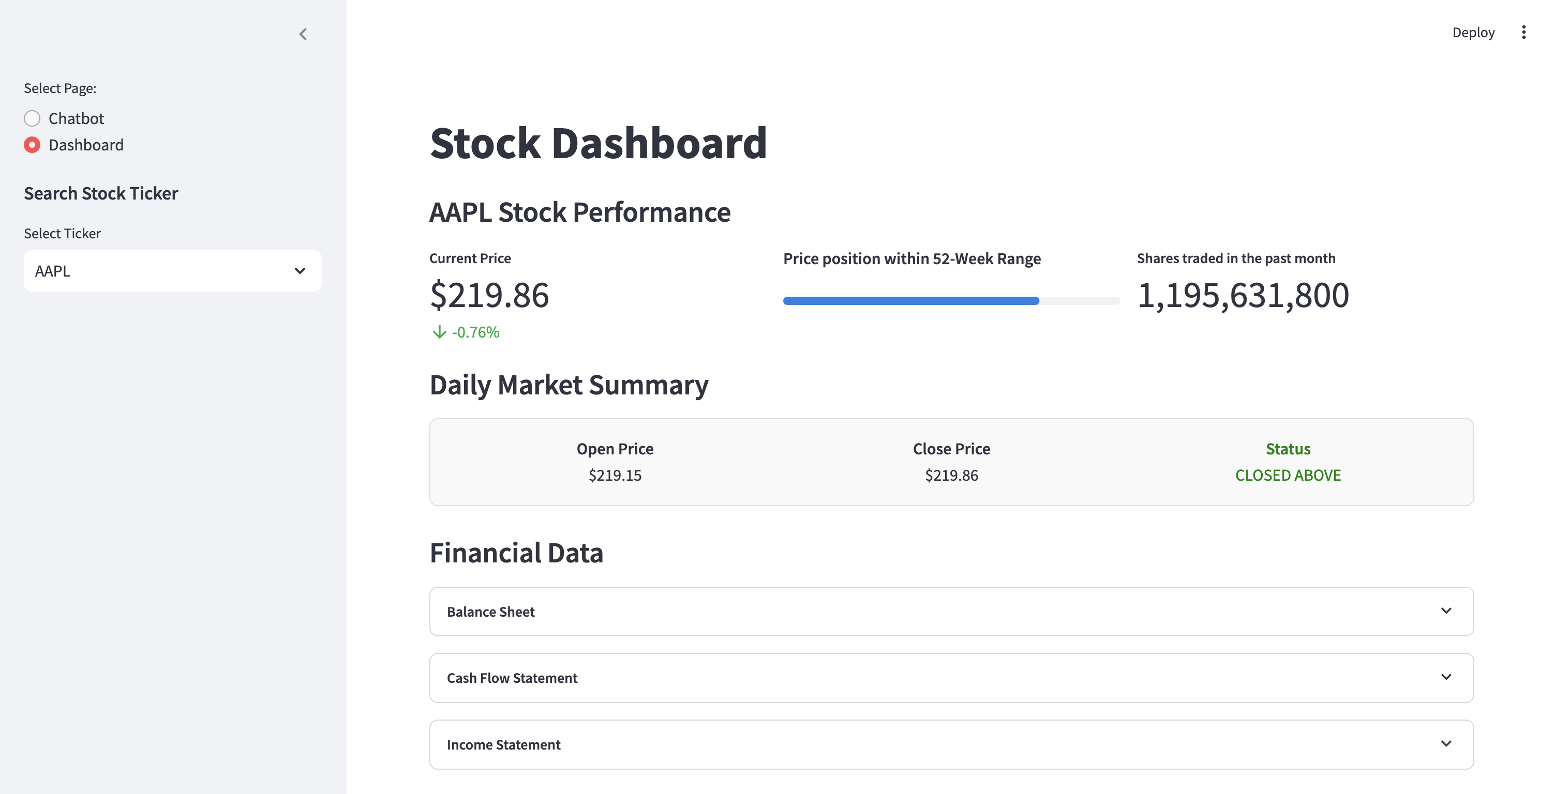Click the Dashboard page label

point(86,145)
